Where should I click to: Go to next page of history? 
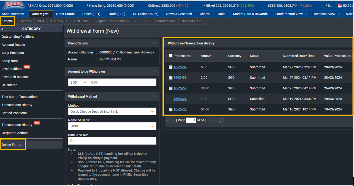point(209,120)
